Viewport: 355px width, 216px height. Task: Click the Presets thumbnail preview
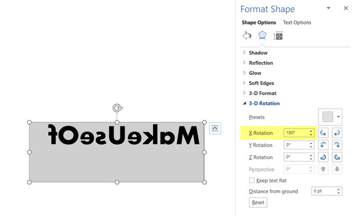327,117
